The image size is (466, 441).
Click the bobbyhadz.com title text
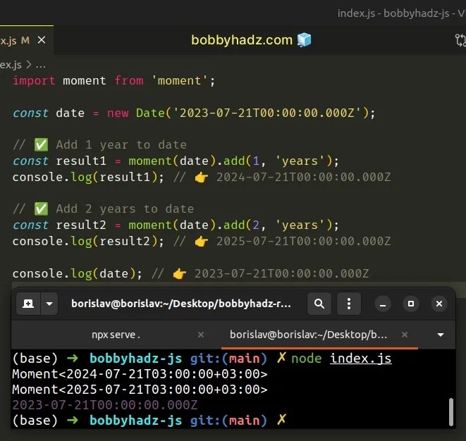coord(242,40)
